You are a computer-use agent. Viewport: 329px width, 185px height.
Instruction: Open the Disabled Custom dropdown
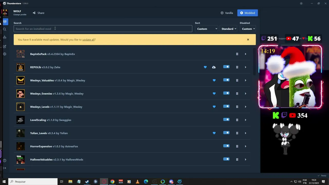click(x=248, y=29)
